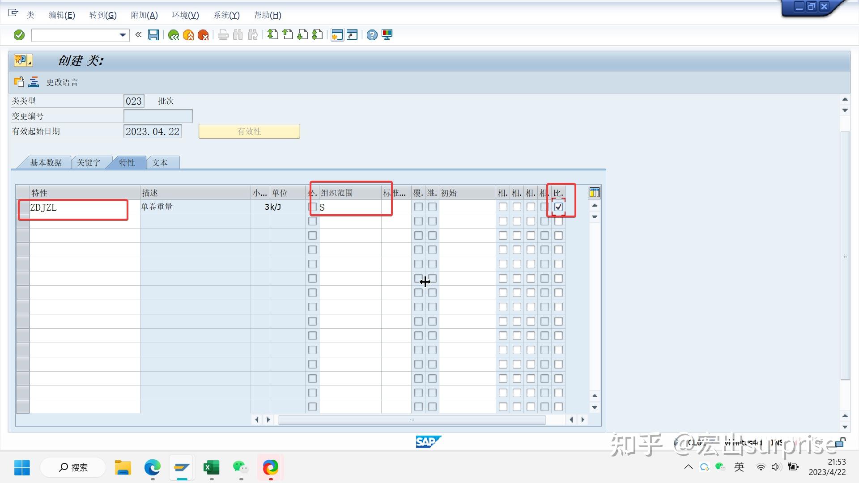Click the orange Exit arrow icon
Viewport: 859px width, 483px height.
point(188,35)
